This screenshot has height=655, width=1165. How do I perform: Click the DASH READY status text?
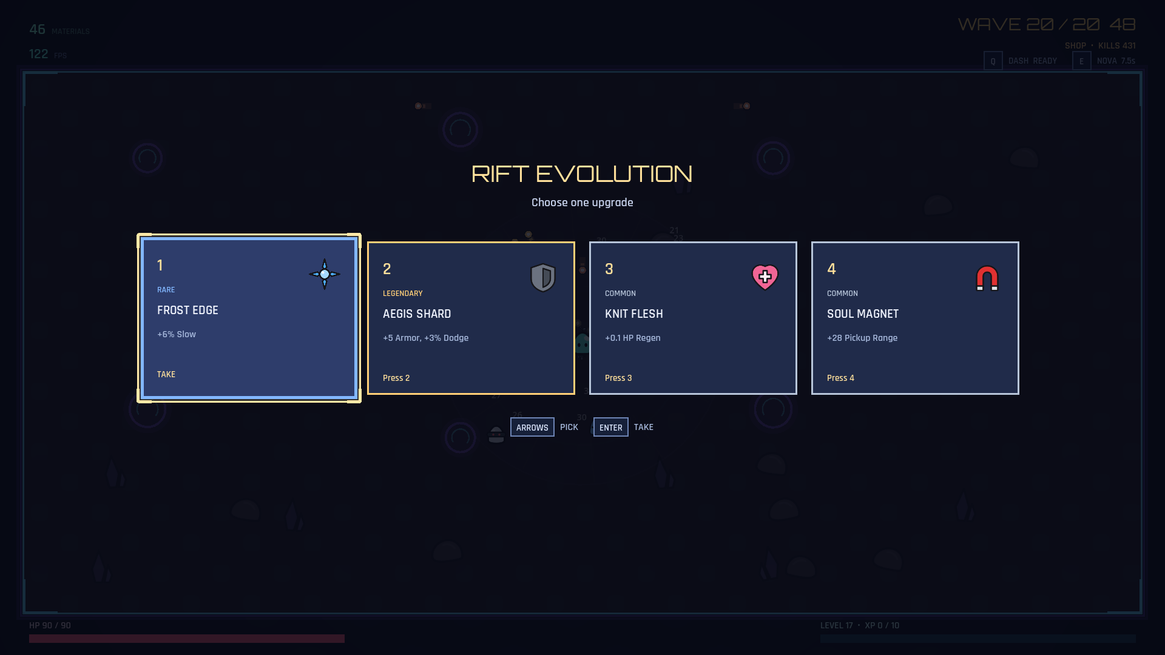click(x=1033, y=61)
